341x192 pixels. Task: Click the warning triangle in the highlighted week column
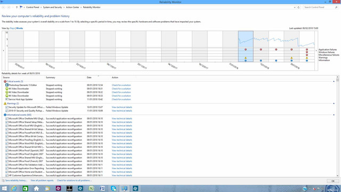(246, 58)
